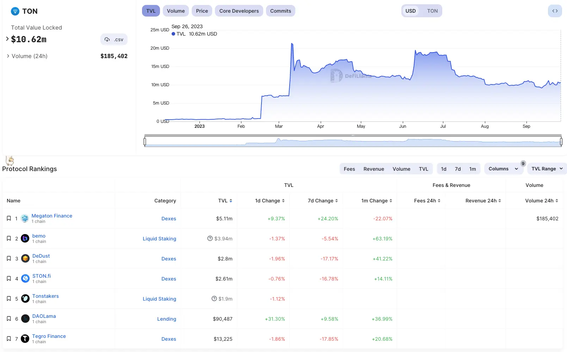Toggle the Volume chart series
567x352 pixels.
pyautogui.click(x=175, y=11)
